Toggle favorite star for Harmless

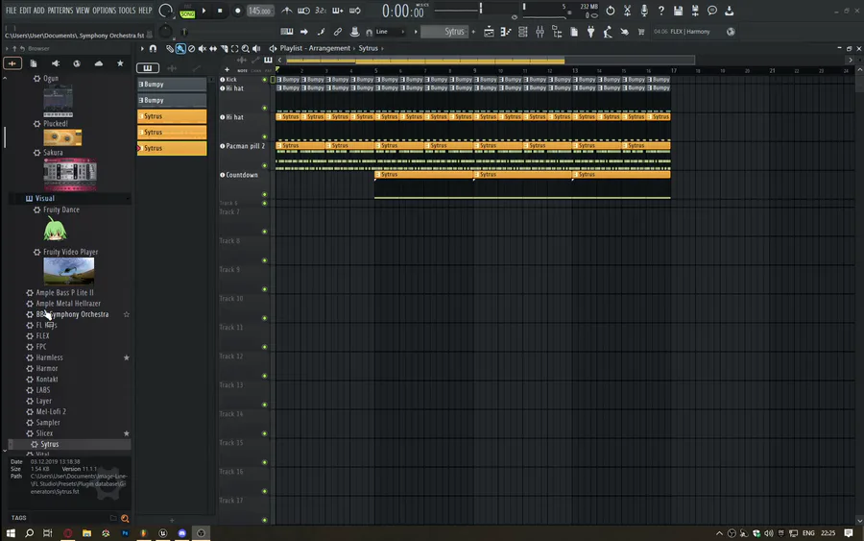[126, 357]
